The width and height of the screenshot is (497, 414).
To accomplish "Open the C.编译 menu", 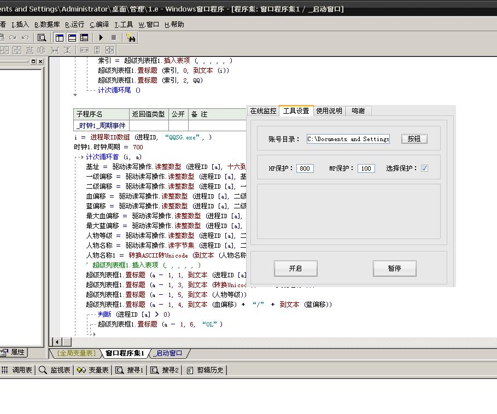I will [x=99, y=25].
